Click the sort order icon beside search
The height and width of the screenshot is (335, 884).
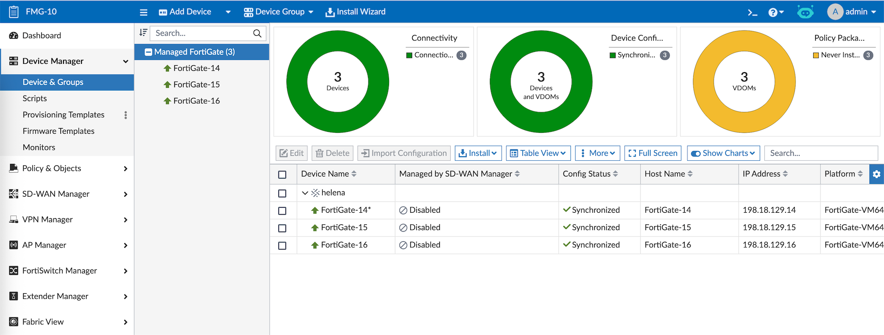point(143,33)
